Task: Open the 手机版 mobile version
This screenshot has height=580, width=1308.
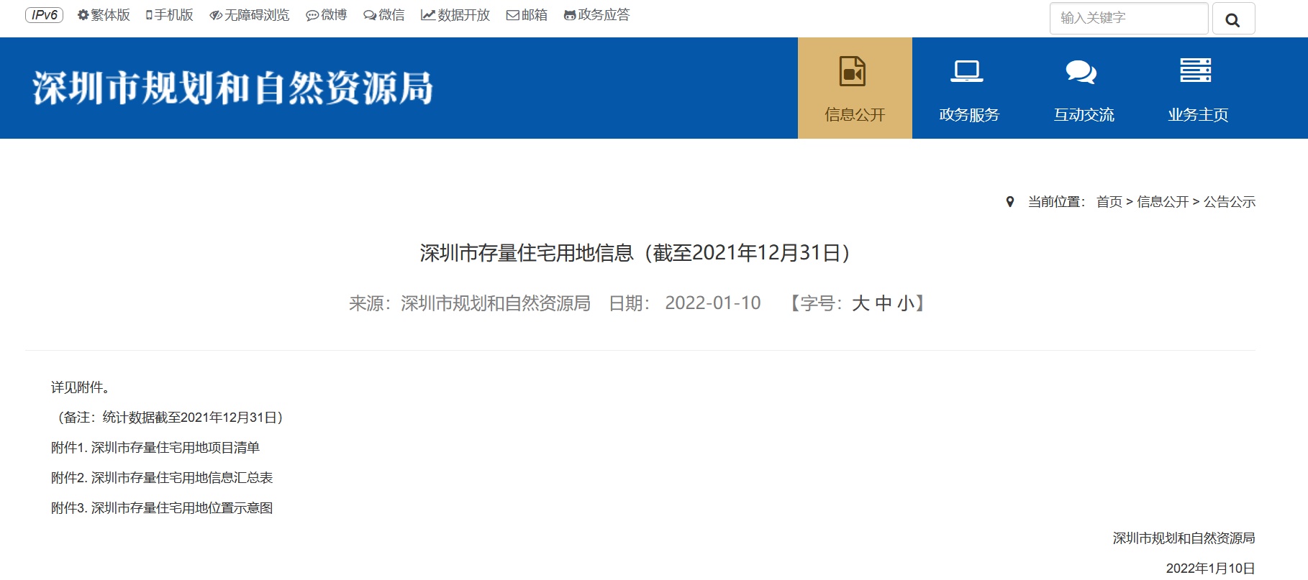Action: (x=170, y=15)
